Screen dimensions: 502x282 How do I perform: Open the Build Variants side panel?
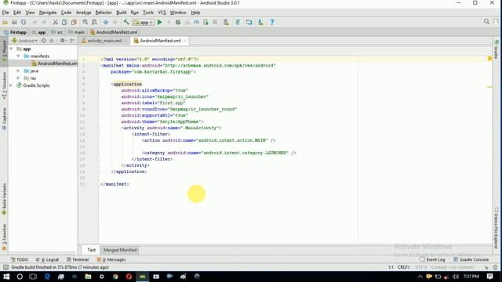(x=4, y=199)
